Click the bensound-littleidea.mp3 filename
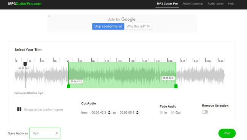This screenshot has height=140, width=247. tap(29, 93)
